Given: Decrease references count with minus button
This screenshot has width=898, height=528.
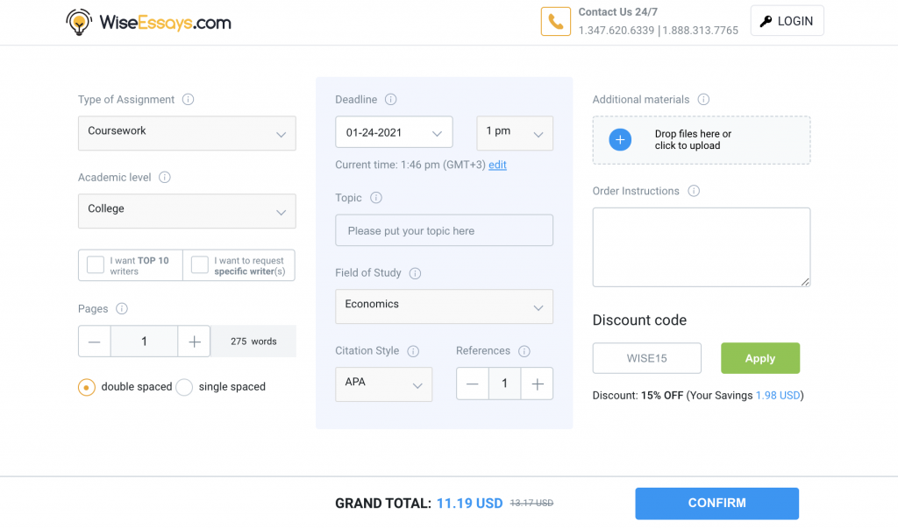Looking at the screenshot, I should [473, 384].
